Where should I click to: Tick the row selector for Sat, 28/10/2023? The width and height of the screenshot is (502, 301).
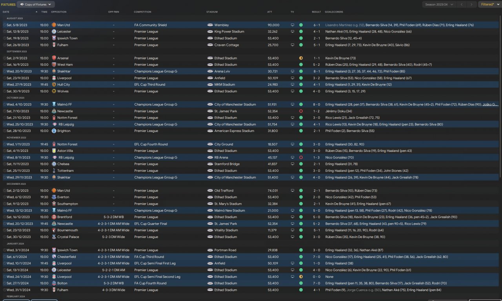4,131
